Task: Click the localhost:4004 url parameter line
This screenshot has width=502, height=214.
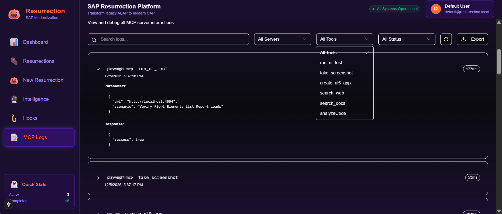Action: pos(145,101)
